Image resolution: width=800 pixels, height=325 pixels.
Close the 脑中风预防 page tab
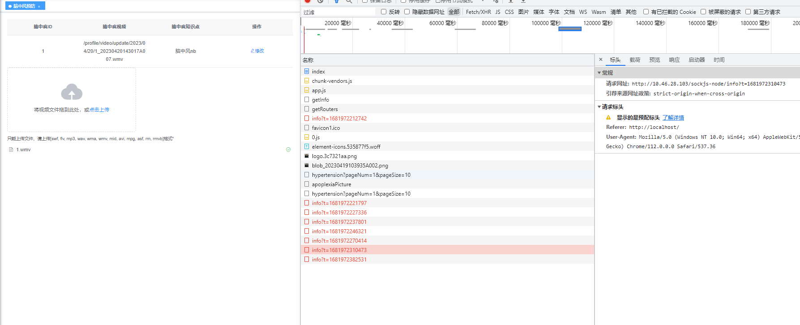tap(39, 6)
